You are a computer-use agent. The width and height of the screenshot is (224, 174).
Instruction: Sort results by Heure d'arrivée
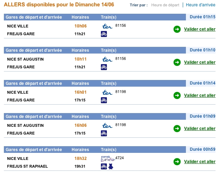(201, 5)
